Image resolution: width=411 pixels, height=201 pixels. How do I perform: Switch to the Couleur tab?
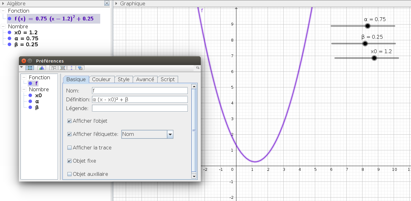tap(101, 79)
